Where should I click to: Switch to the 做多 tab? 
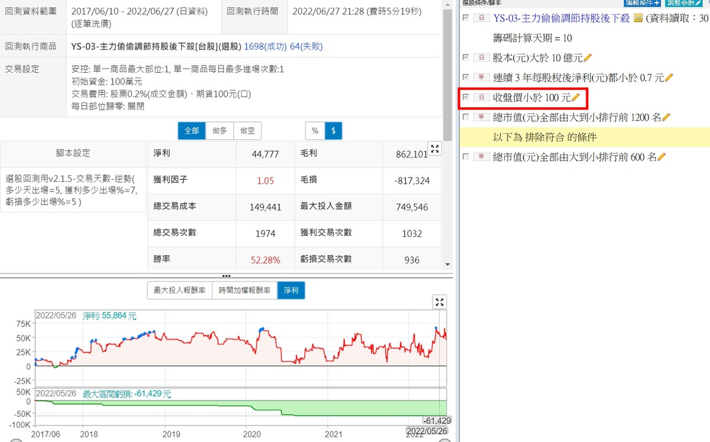tap(220, 130)
